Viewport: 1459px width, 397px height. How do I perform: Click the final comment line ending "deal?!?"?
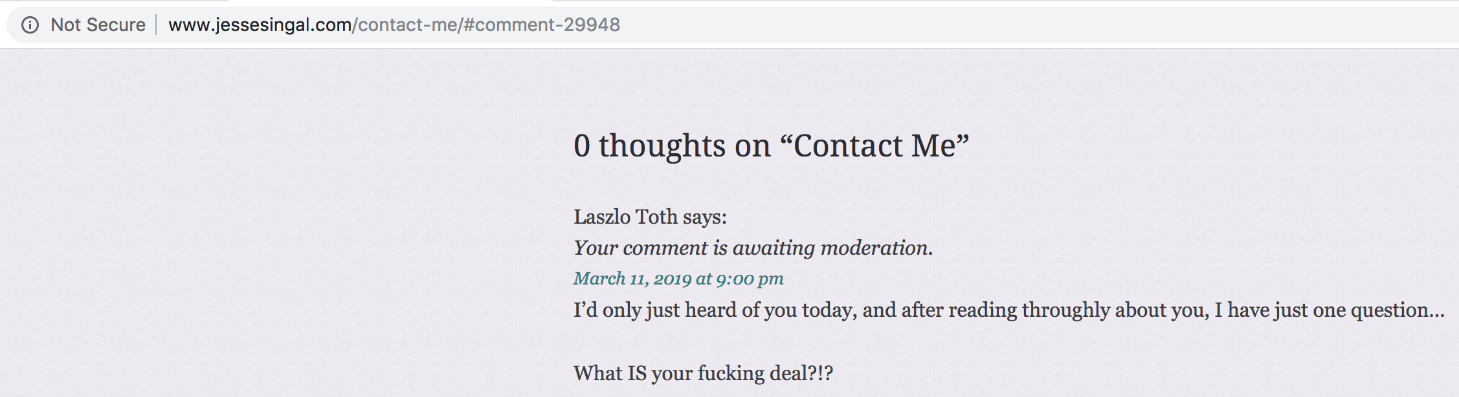point(703,373)
